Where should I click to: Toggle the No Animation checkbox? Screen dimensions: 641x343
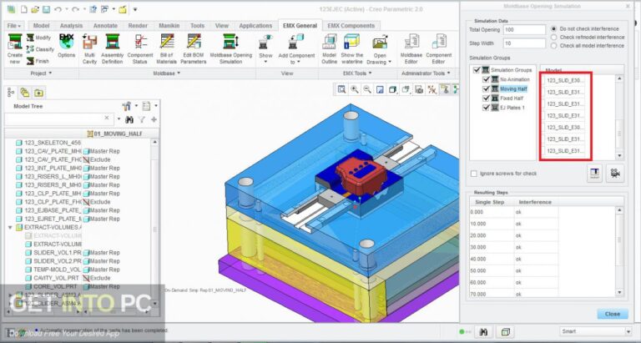[x=486, y=79]
